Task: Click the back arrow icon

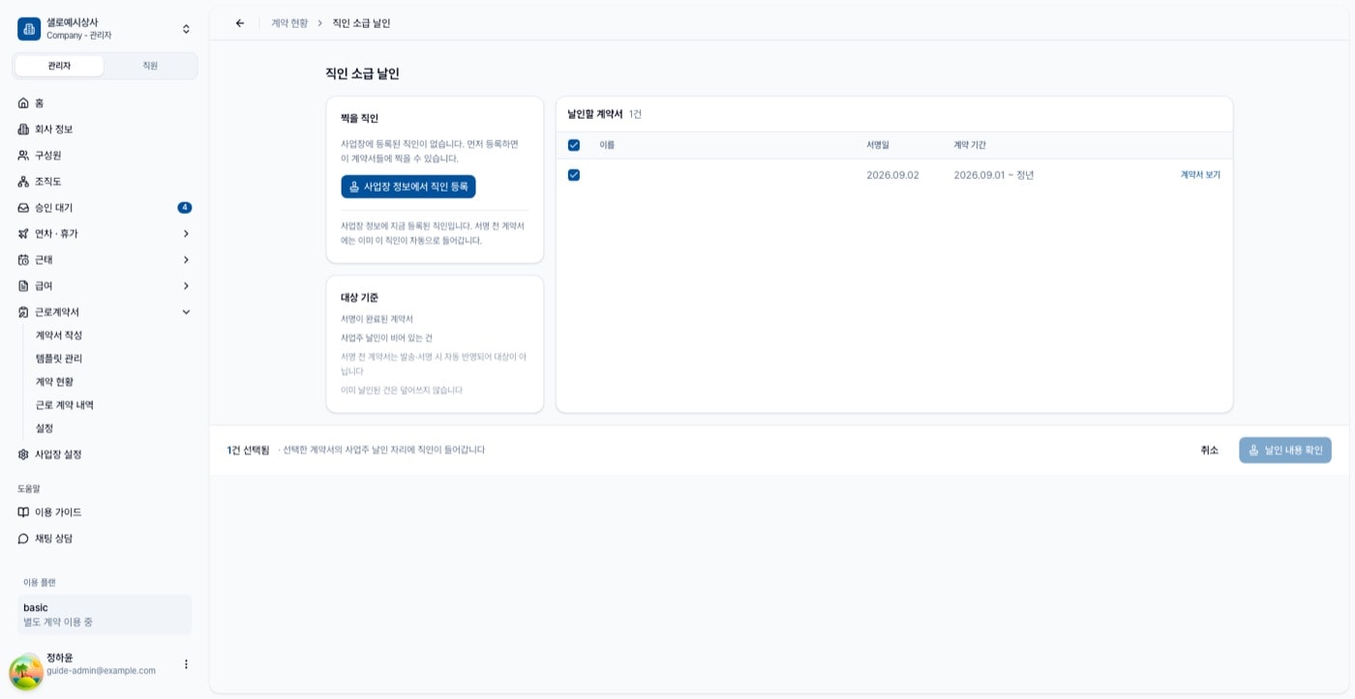Action: point(240,23)
